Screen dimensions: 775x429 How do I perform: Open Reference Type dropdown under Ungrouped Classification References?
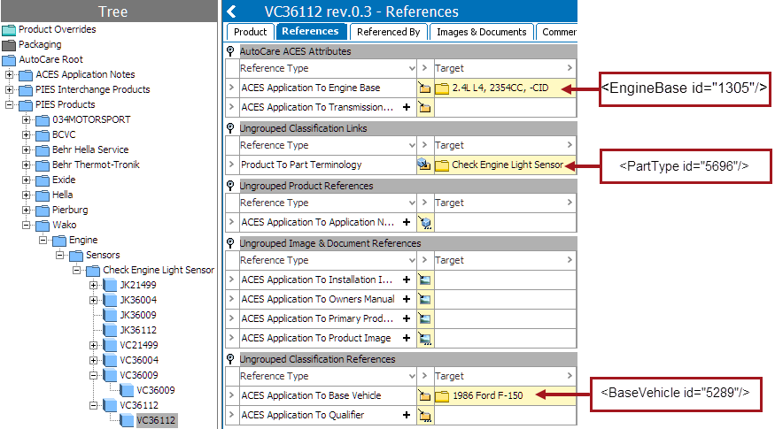pyautogui.click(x=412, y=376)
